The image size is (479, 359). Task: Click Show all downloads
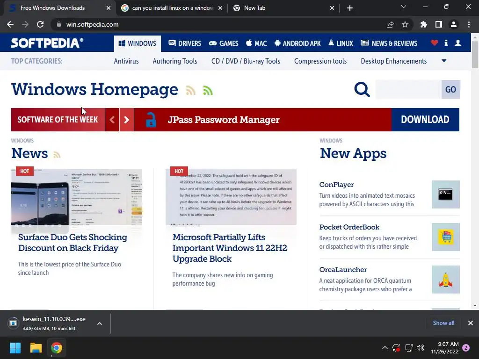(443, 323)
